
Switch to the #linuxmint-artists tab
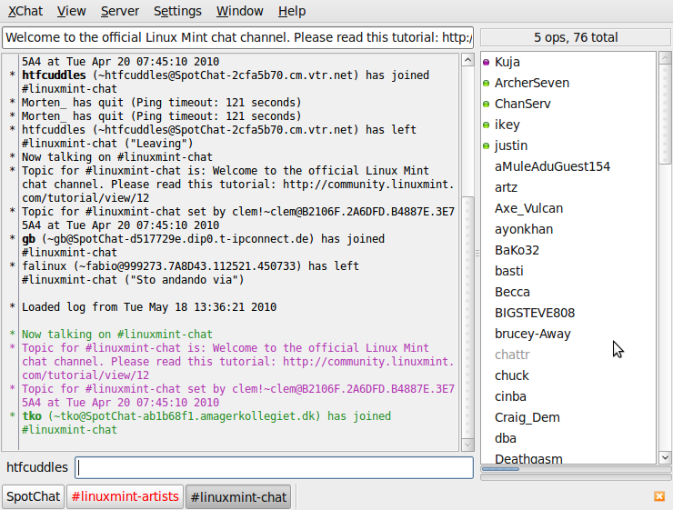(x=125, y=496)
